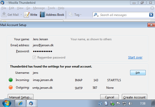The image size is (155, 107).
Task: Open the Help menu
Action: [x=61, y=8]
